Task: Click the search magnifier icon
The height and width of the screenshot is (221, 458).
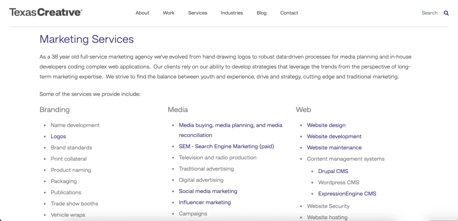Action: (446, 13)
